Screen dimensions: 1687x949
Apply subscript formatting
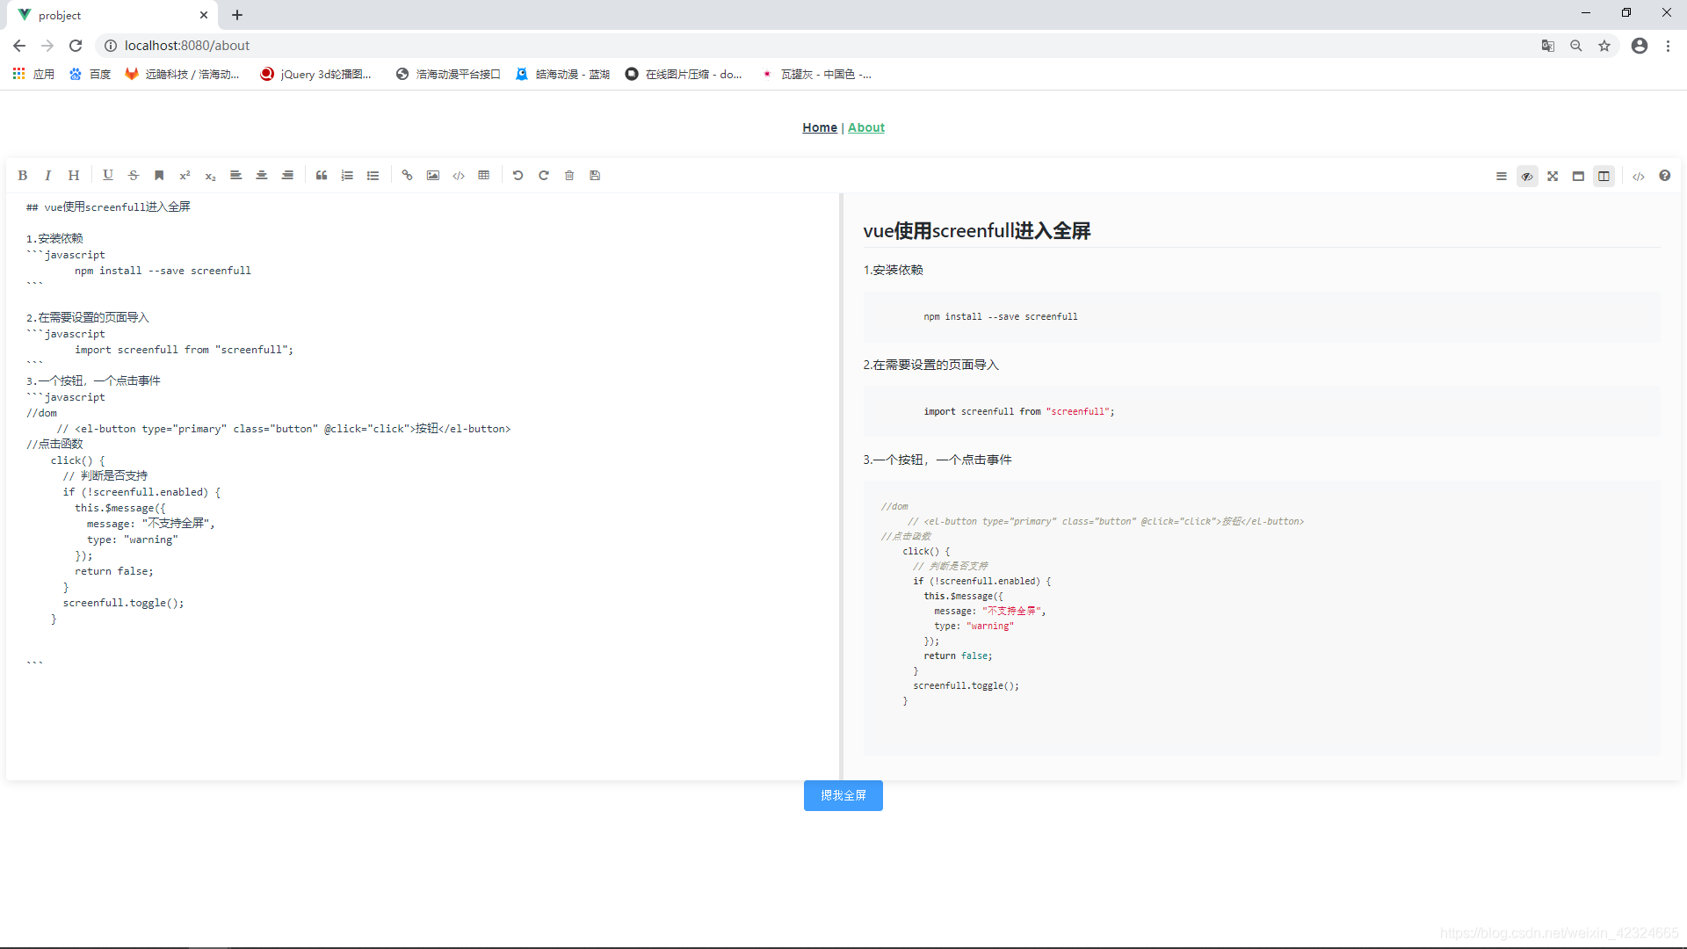[210, 176]
